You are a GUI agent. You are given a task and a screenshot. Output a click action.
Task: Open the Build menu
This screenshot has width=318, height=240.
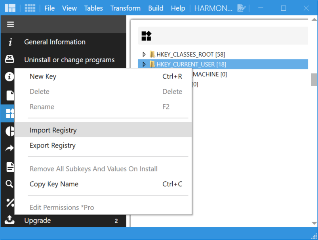click(x=156, y=8)
